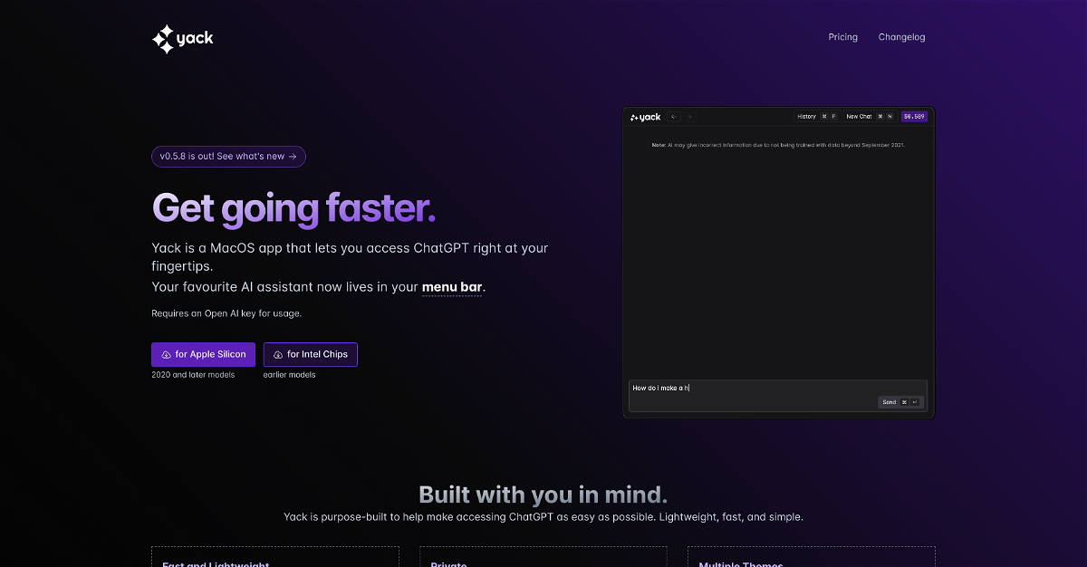Click the "2020 and later models" caption
This screenshot has width=1087, height=567.
pos(193,375)
